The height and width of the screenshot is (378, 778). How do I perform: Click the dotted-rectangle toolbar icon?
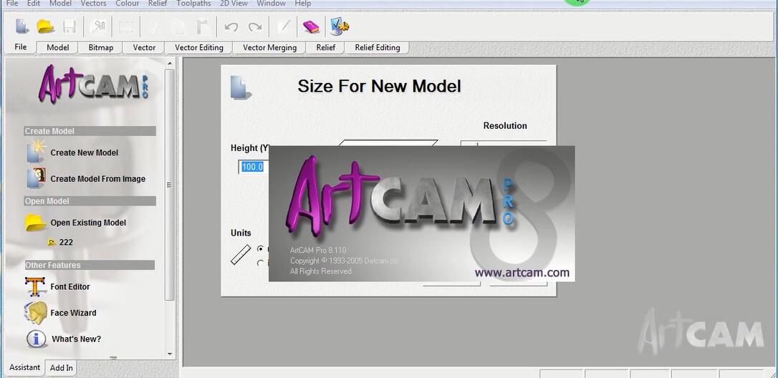point(126,26)
